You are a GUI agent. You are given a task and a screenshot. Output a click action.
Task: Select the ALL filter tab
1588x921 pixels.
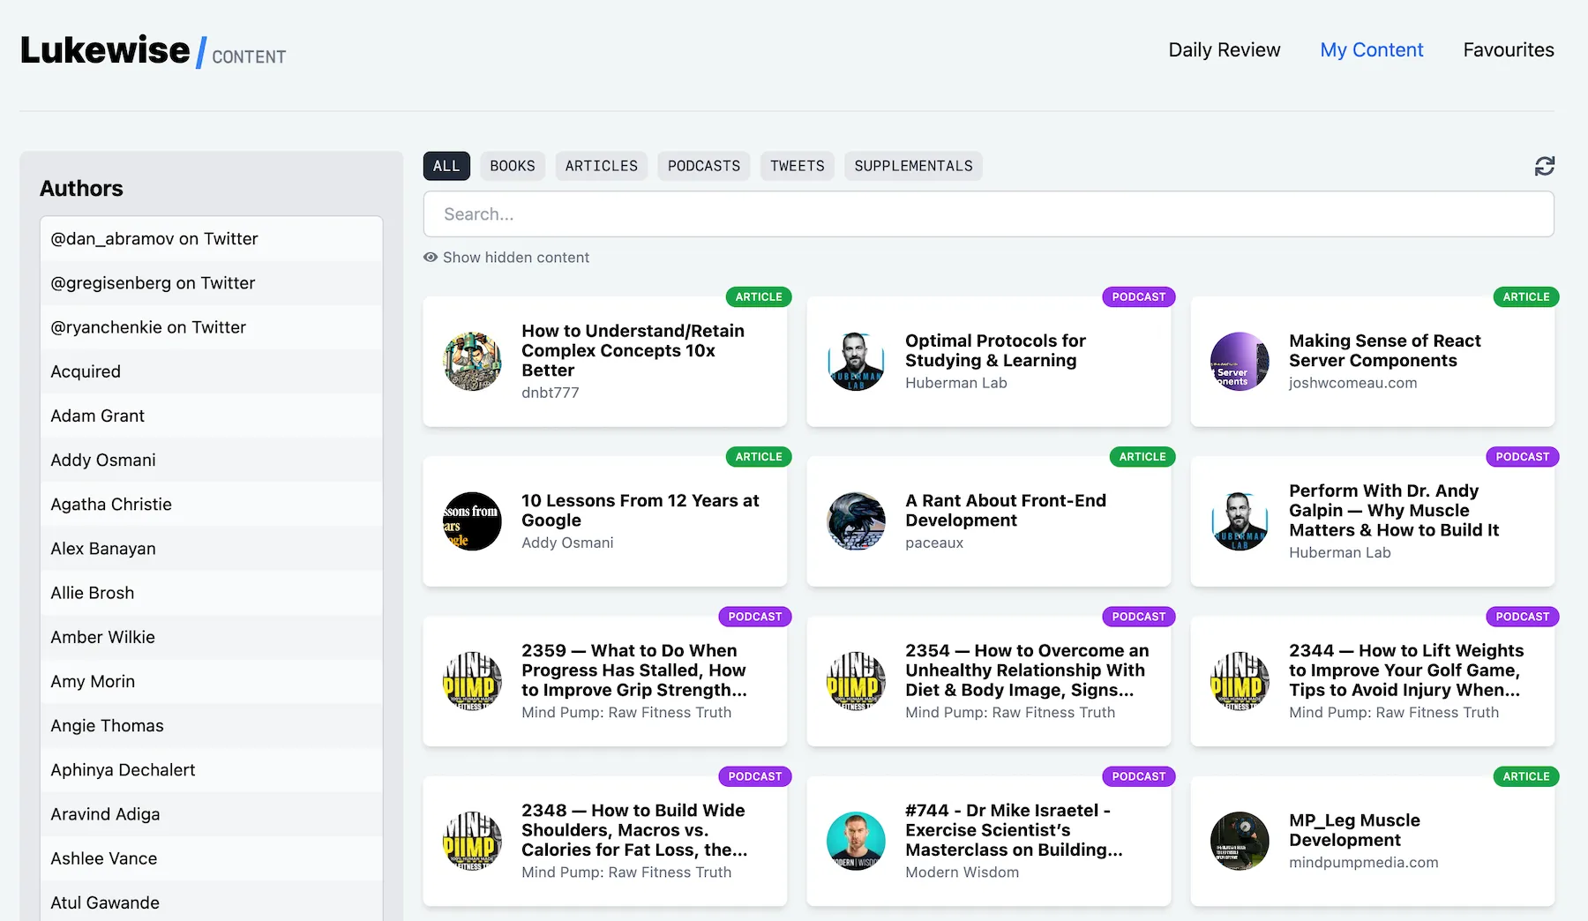(446, 166)
